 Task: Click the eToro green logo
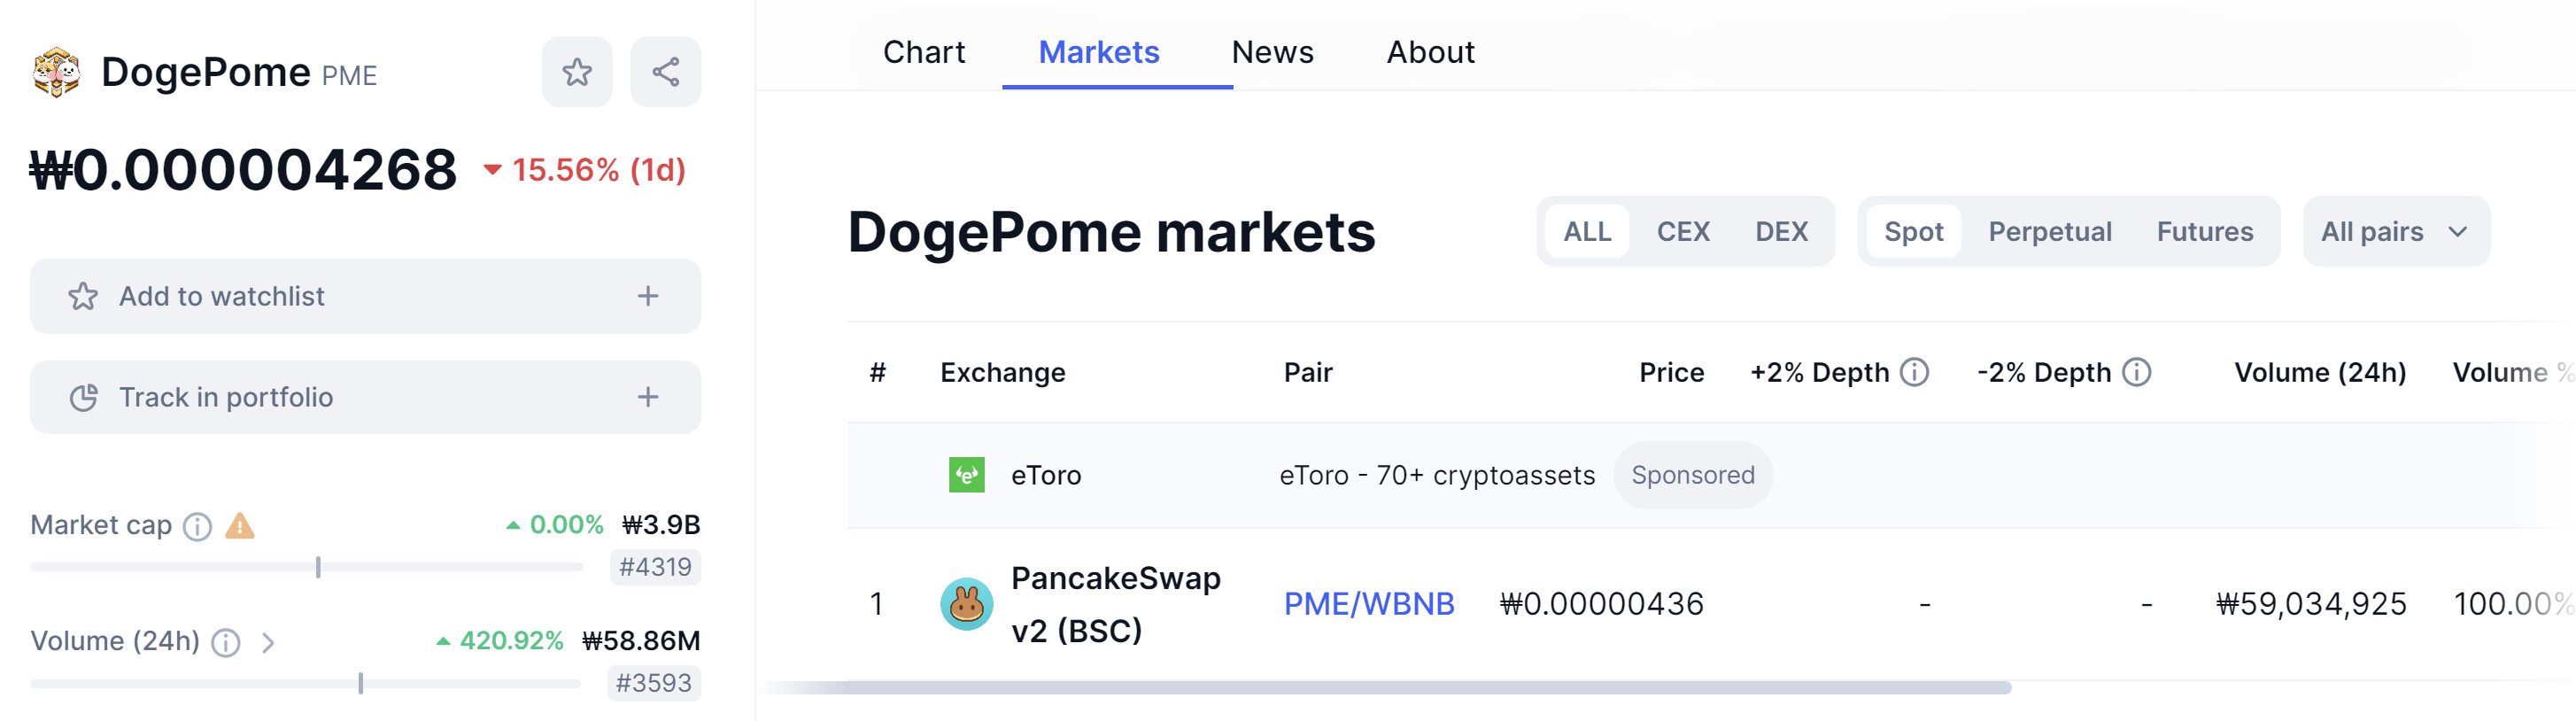point(966,475)
